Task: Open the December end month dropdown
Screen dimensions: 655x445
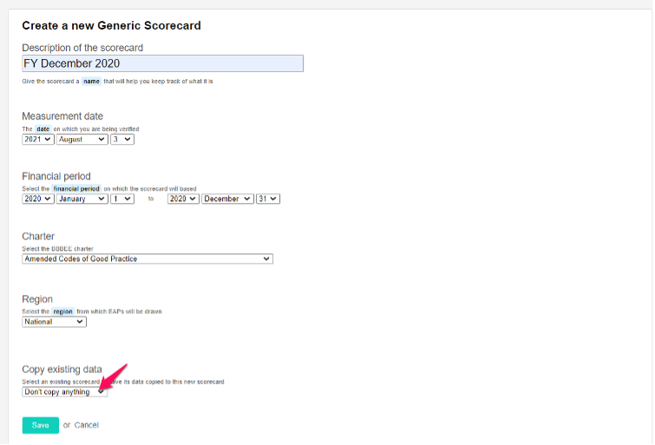Action: [x=227, y=199]
